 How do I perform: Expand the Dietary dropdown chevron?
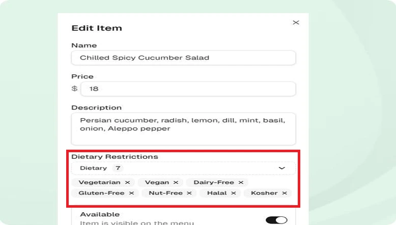coord(282,168)
